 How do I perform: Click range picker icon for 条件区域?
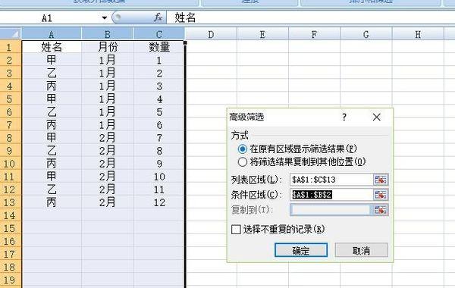pos(381,195)
